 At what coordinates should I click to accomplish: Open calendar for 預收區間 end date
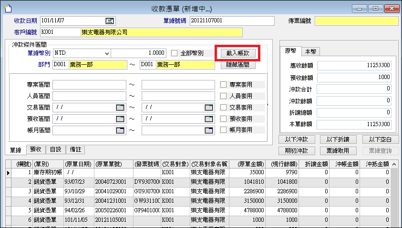209,119
